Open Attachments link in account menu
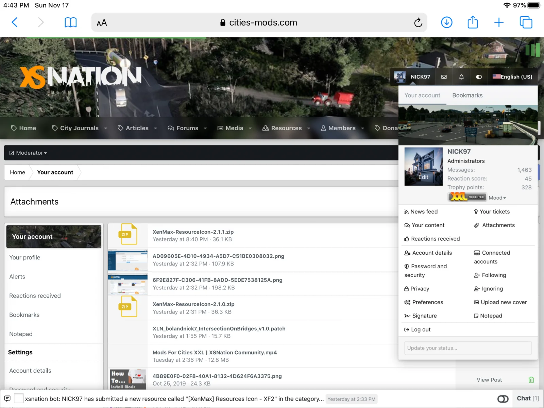 (494, 225)
